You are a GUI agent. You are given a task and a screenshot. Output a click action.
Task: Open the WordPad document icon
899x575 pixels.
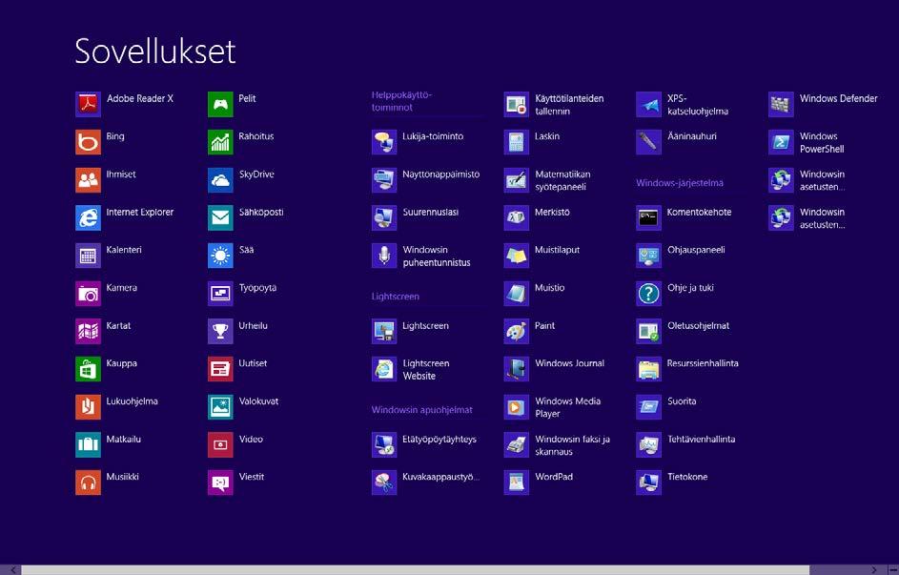click(516, 483)
